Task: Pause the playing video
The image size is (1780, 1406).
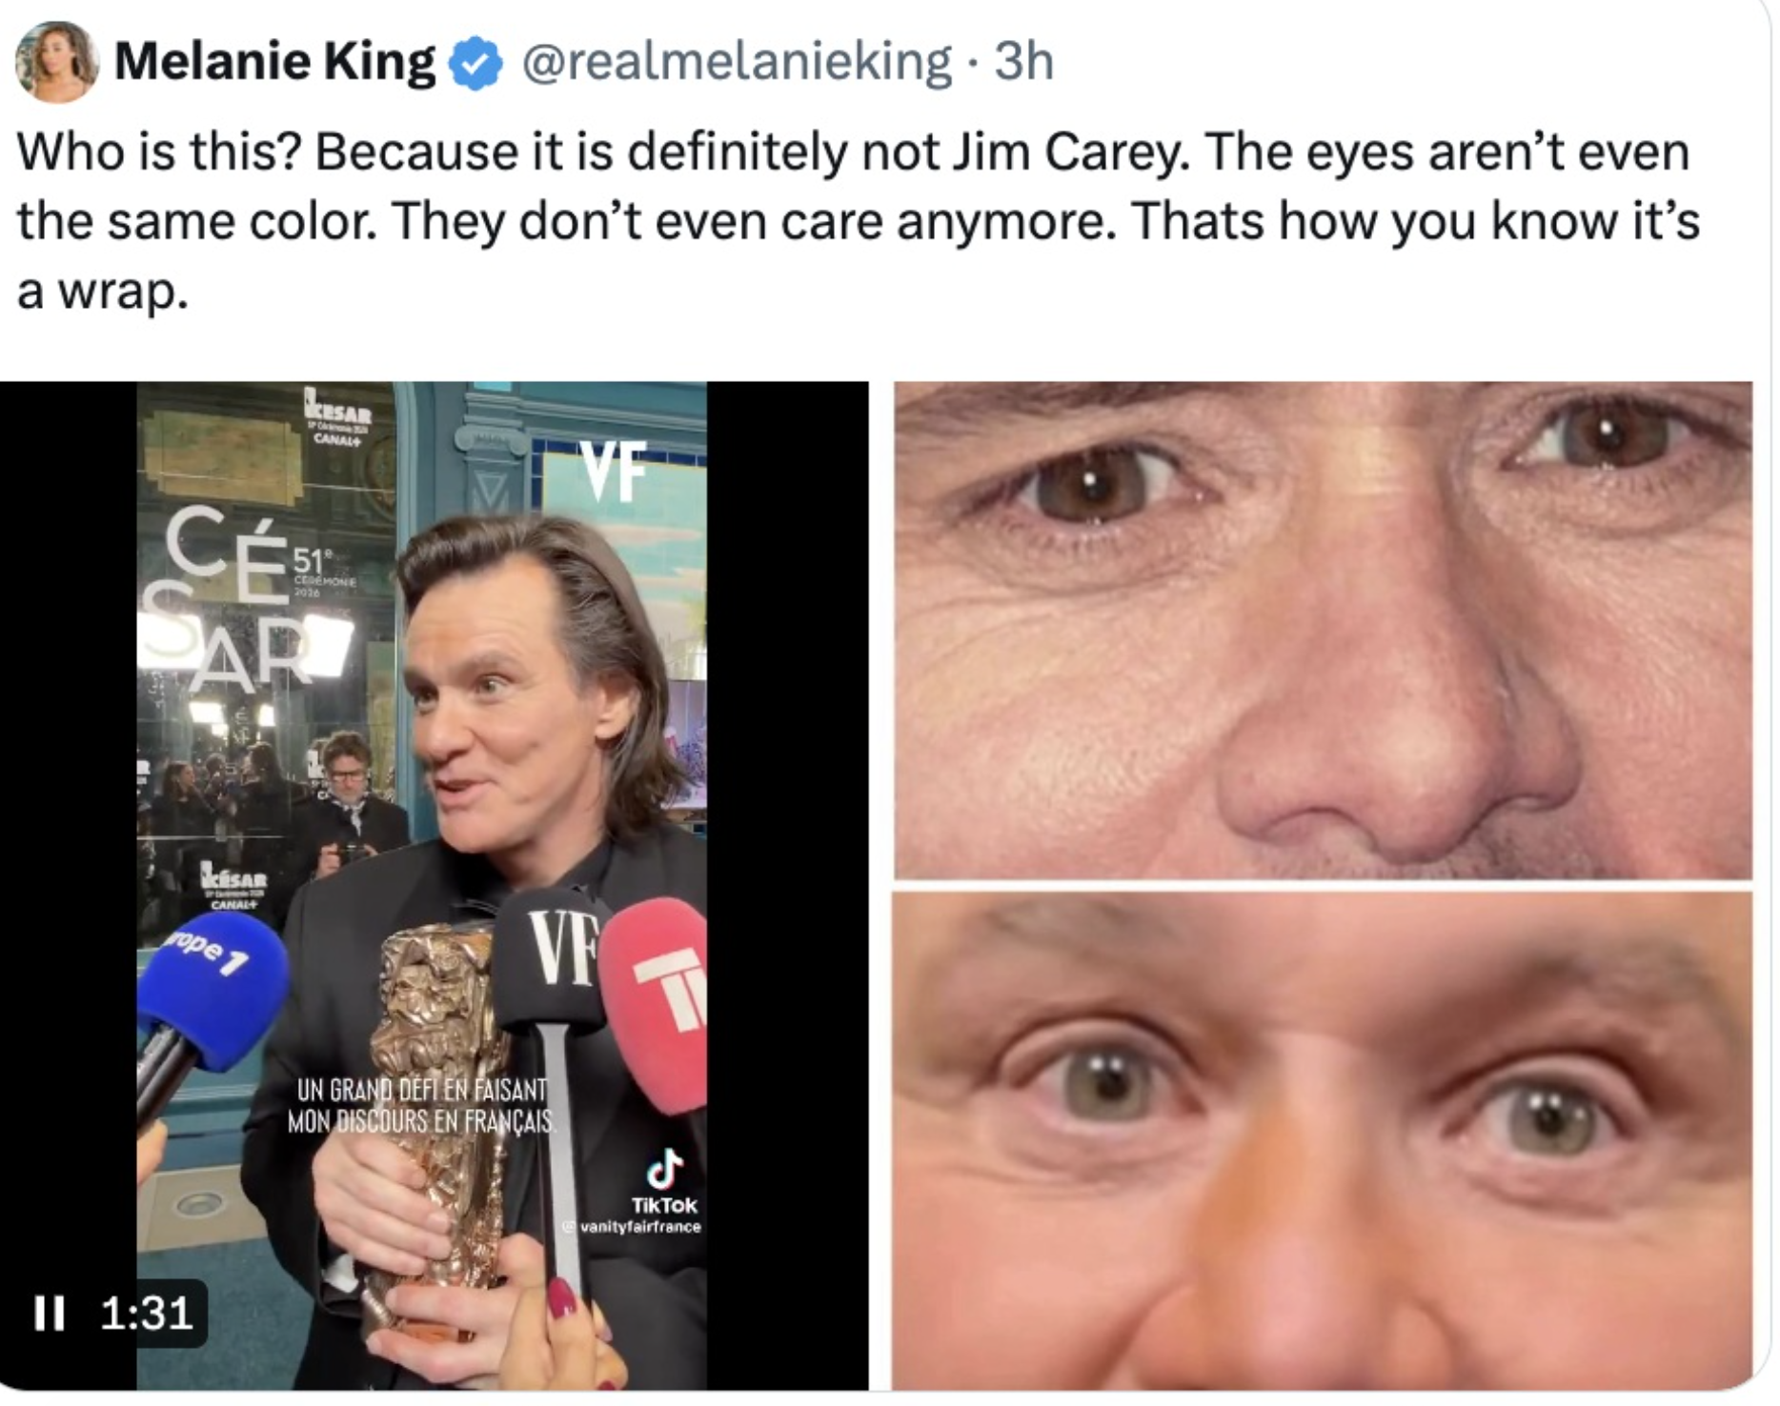Action: [x=49, y=1313]
